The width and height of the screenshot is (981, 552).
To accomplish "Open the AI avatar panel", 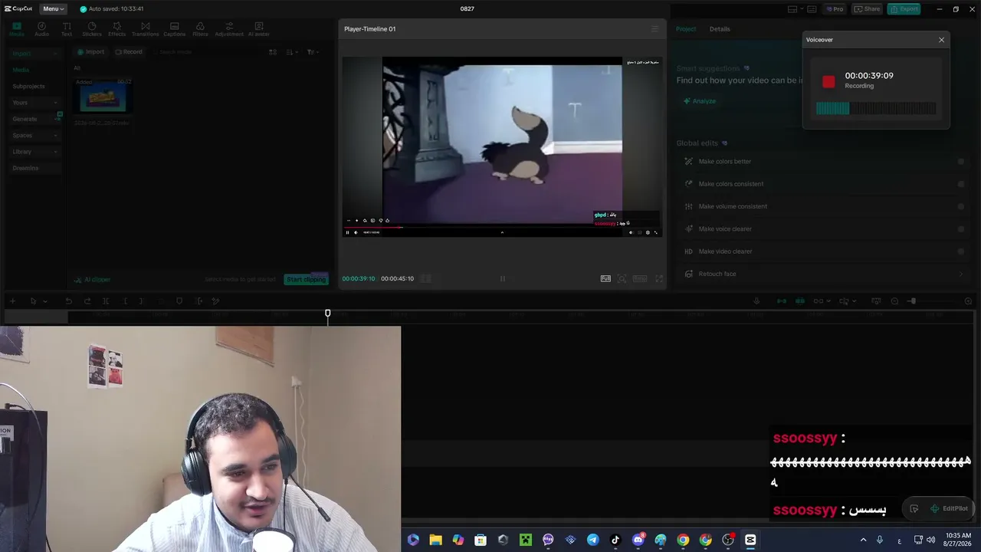I will point(258,29).
